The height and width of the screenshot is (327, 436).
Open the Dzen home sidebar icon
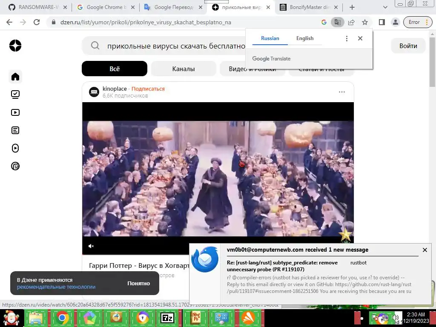tap(15, 77)
